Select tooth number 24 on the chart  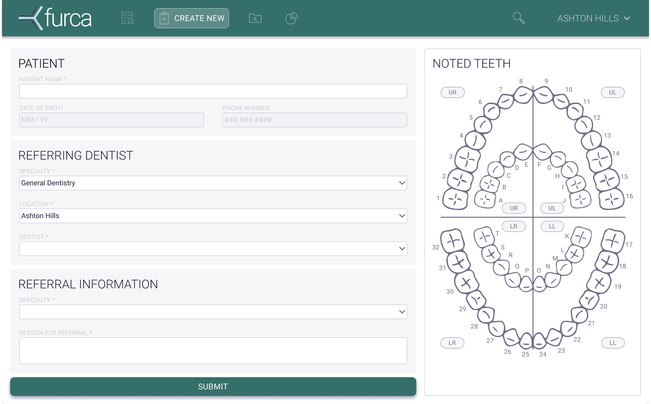(x=540, y=341)
